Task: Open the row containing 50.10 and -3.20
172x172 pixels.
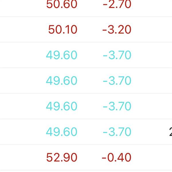Action: [86, 30]
